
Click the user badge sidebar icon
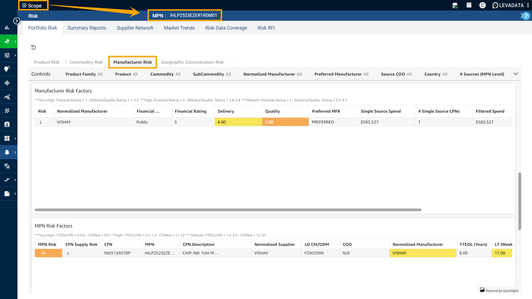coord(7,124)
